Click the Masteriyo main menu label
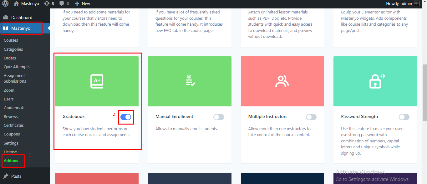427x184 pixels. [x=21, y=28]
